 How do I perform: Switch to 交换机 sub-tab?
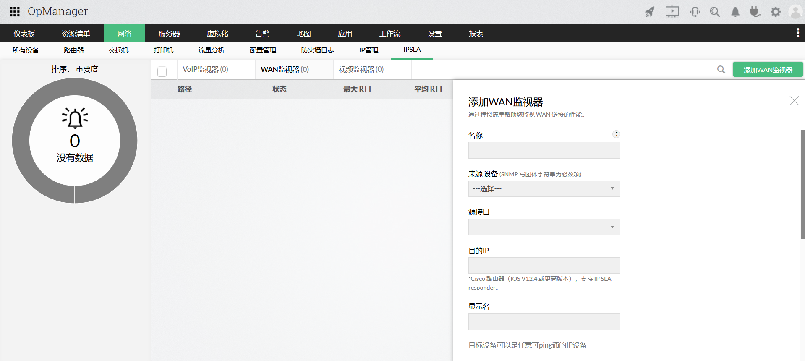point(119,50)
